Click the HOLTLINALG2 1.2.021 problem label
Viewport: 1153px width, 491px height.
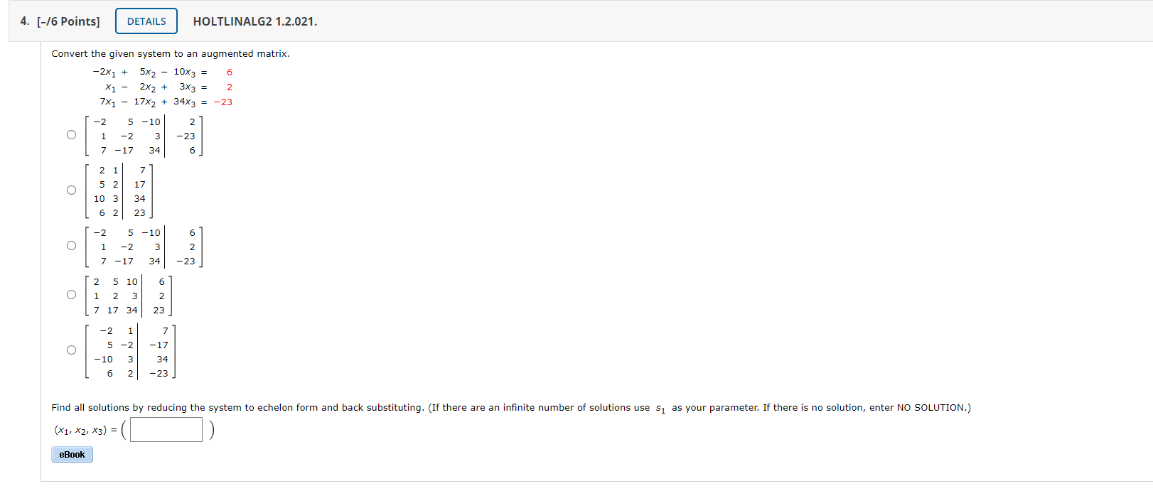(x=254, y=21)
